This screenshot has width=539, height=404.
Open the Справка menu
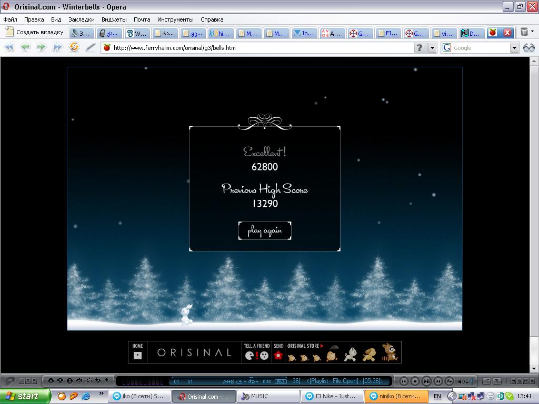[212, 19]
